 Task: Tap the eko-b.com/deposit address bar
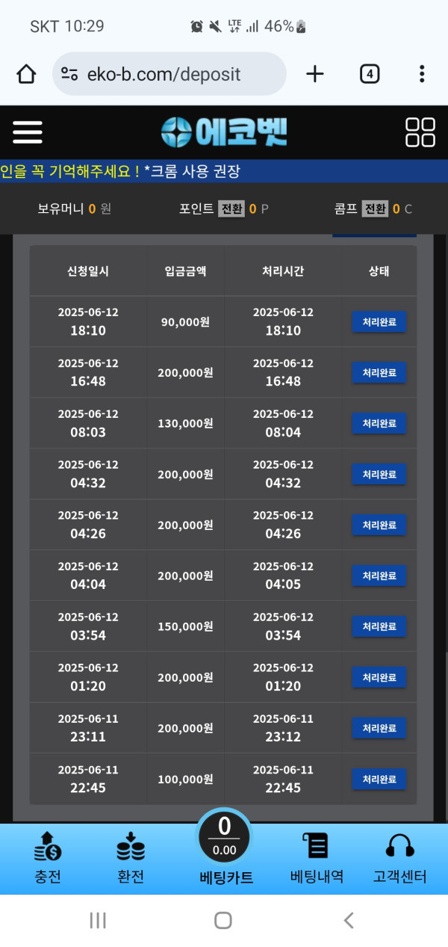[169, 74]
